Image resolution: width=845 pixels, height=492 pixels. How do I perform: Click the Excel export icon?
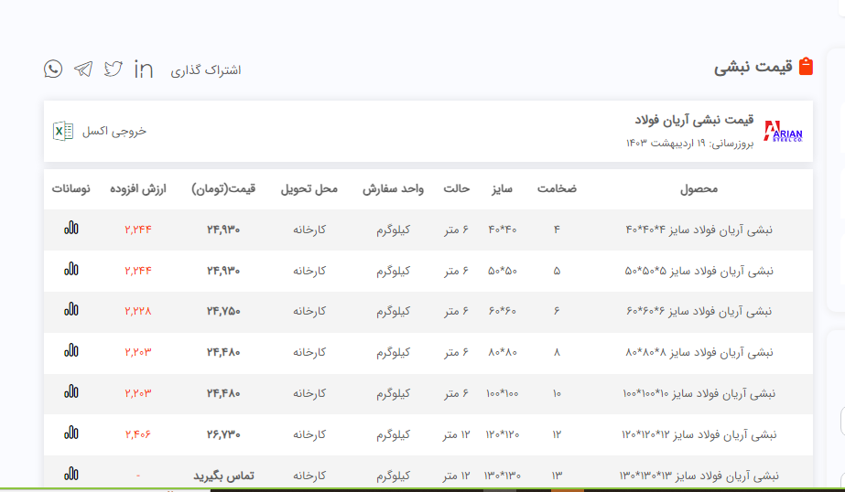(x=63, y=131)
